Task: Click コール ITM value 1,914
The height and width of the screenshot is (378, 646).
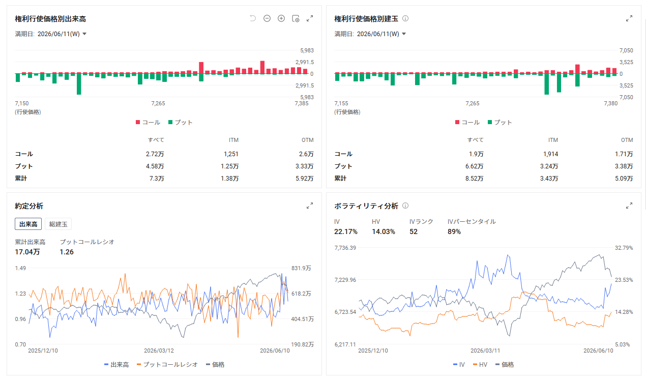Action: click(x=551, y=154)
